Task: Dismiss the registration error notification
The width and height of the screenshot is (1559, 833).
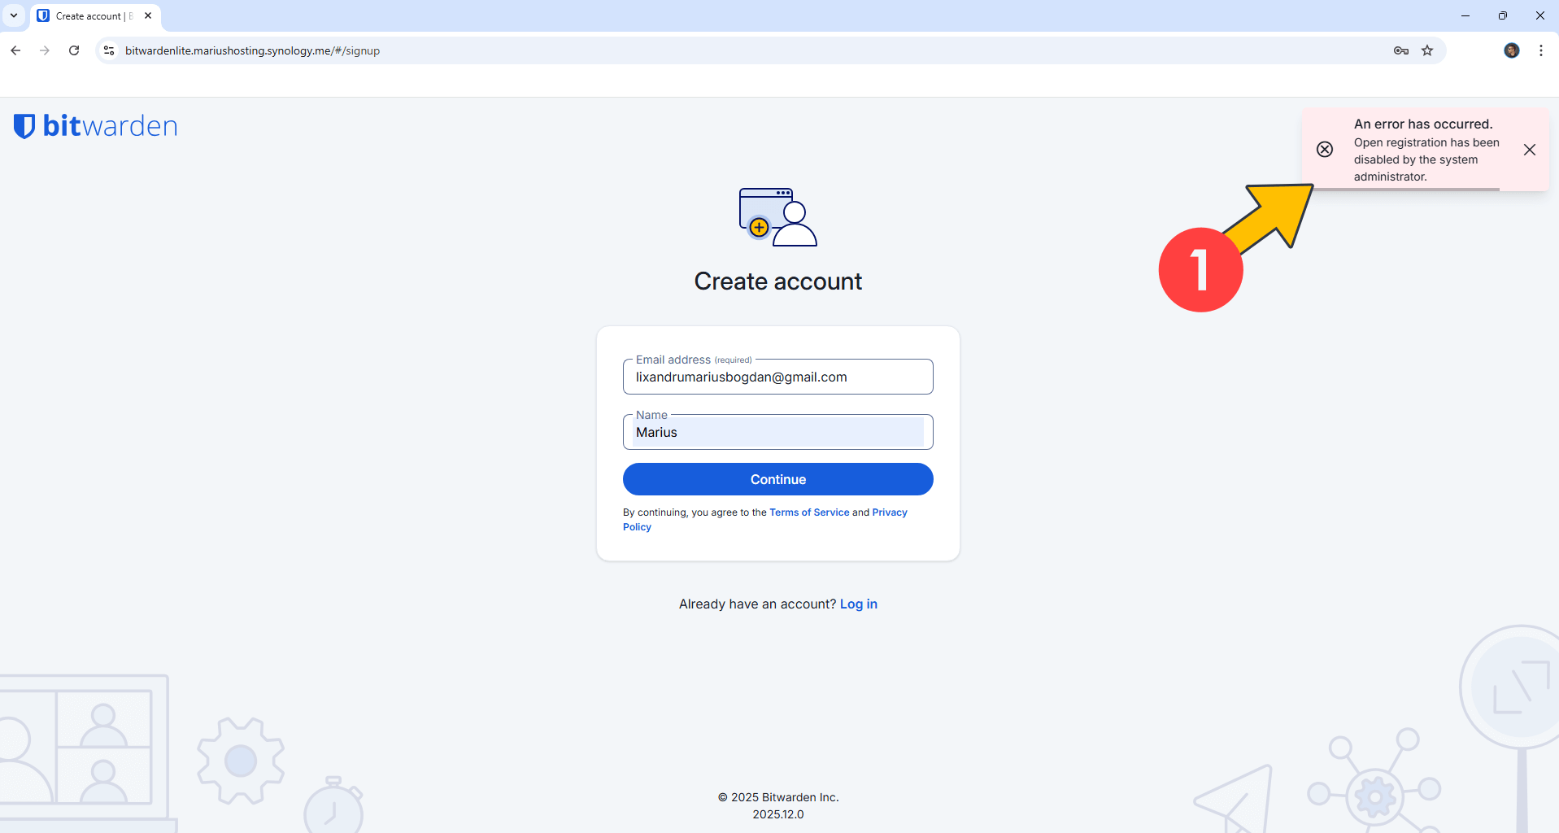Action: (1529, 150)
